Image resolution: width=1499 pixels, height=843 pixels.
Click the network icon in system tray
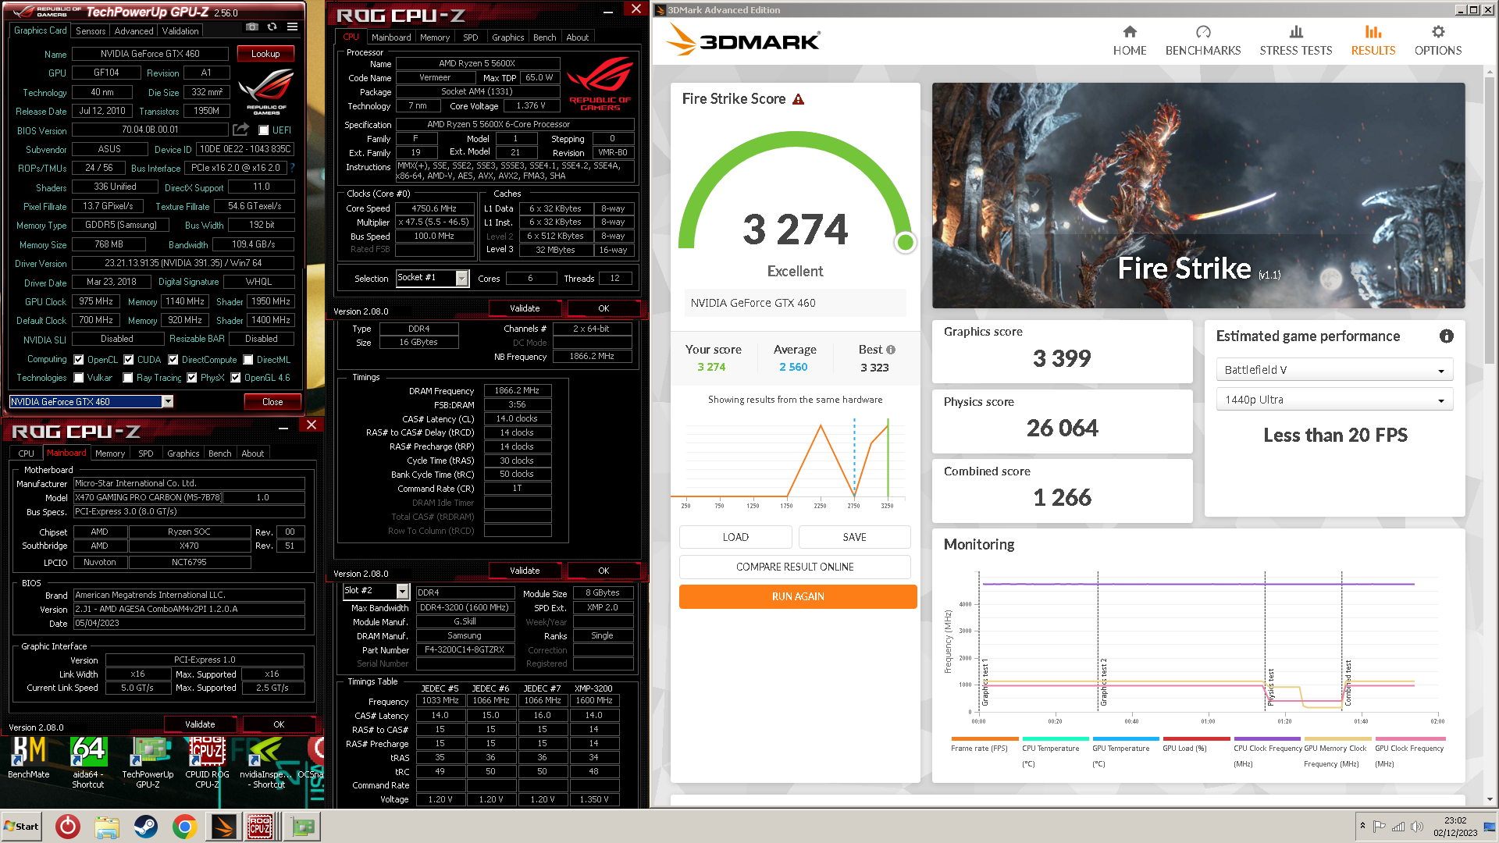pos(1398,827)
